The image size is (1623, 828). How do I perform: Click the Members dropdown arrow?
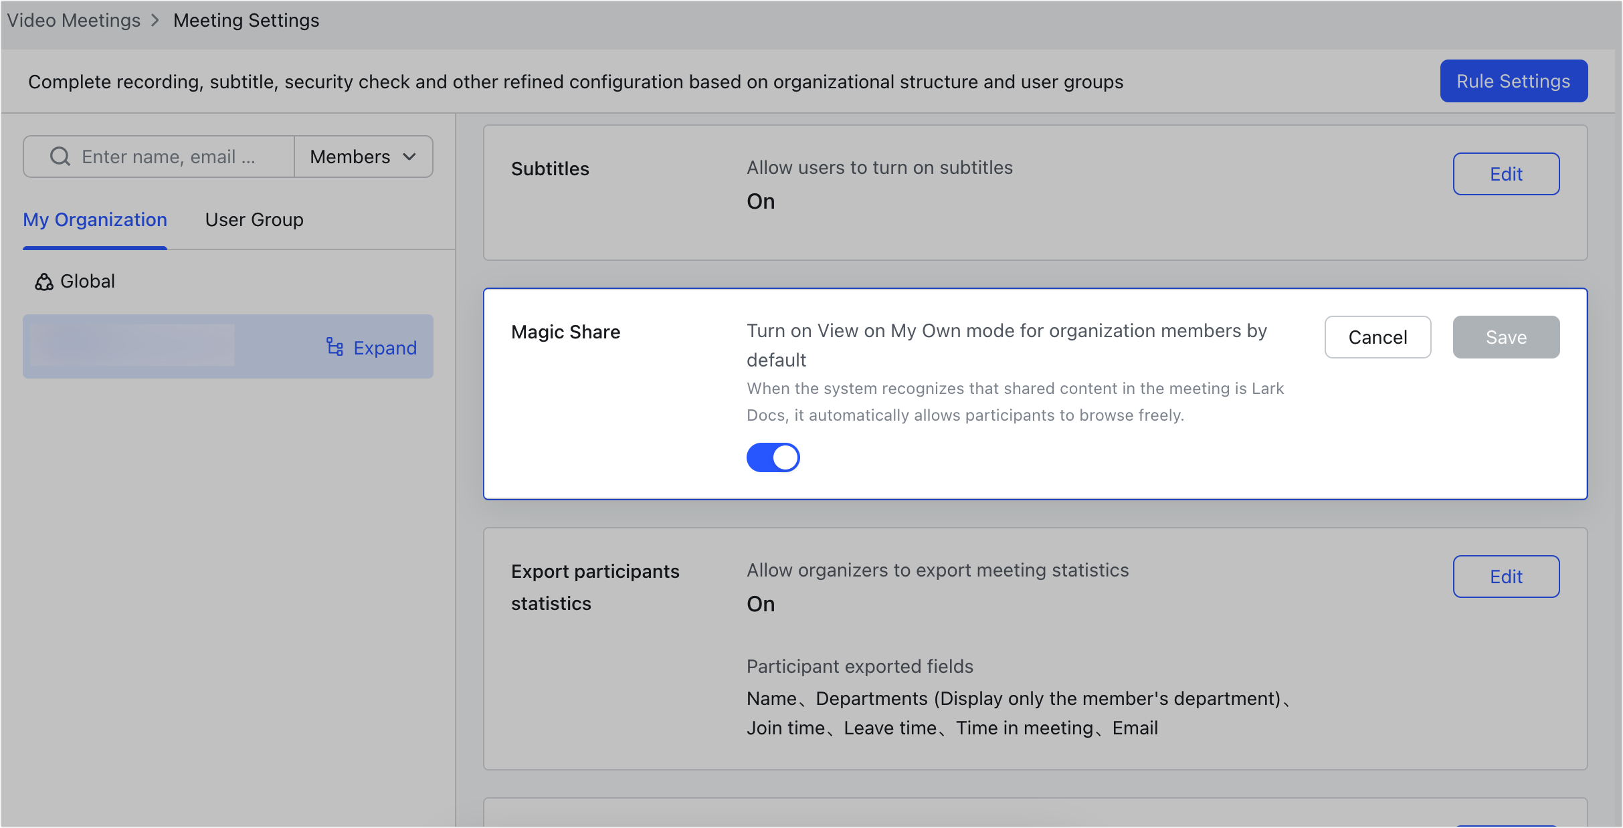coord(409,157)
